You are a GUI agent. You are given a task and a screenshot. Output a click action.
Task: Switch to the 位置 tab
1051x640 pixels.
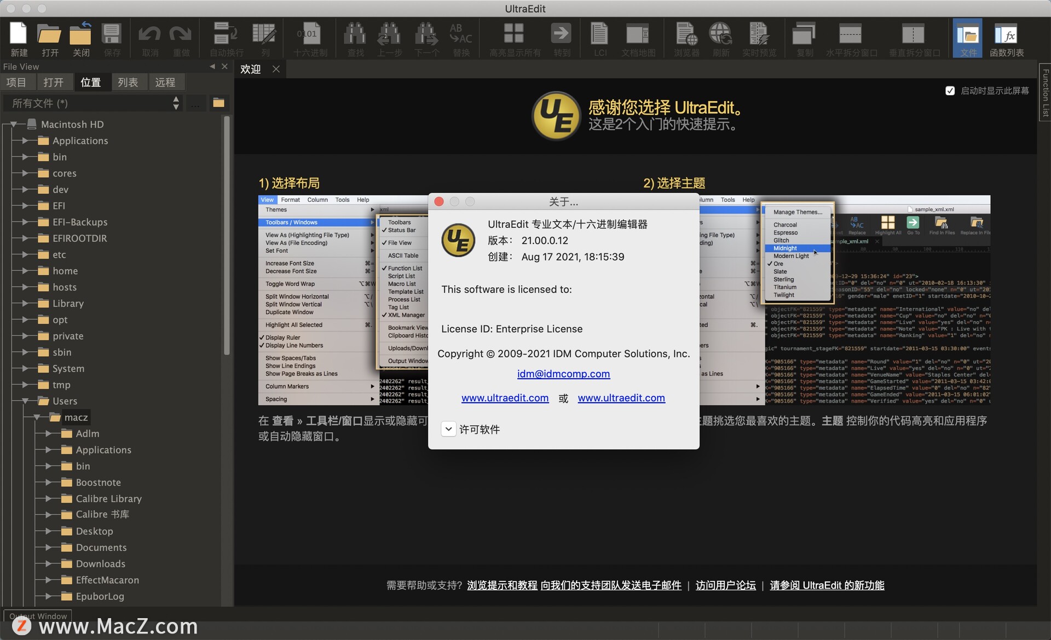tap(91, 82)
